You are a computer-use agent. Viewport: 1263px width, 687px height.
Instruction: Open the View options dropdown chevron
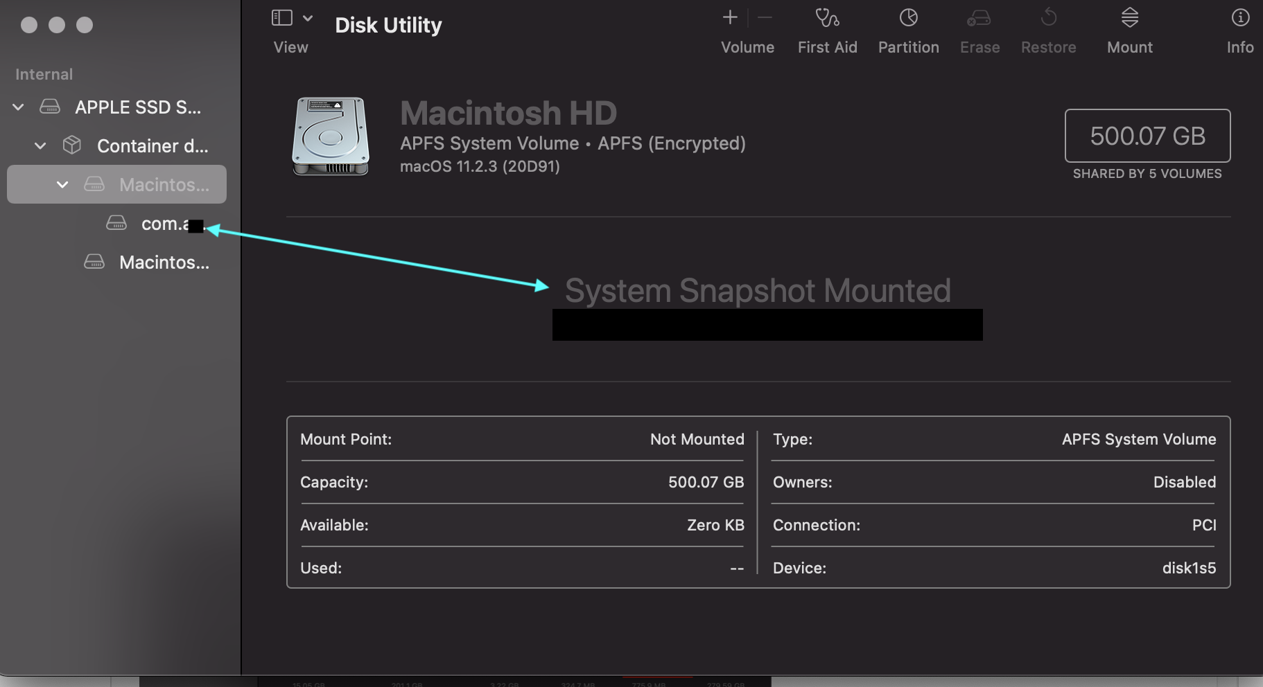308,18
